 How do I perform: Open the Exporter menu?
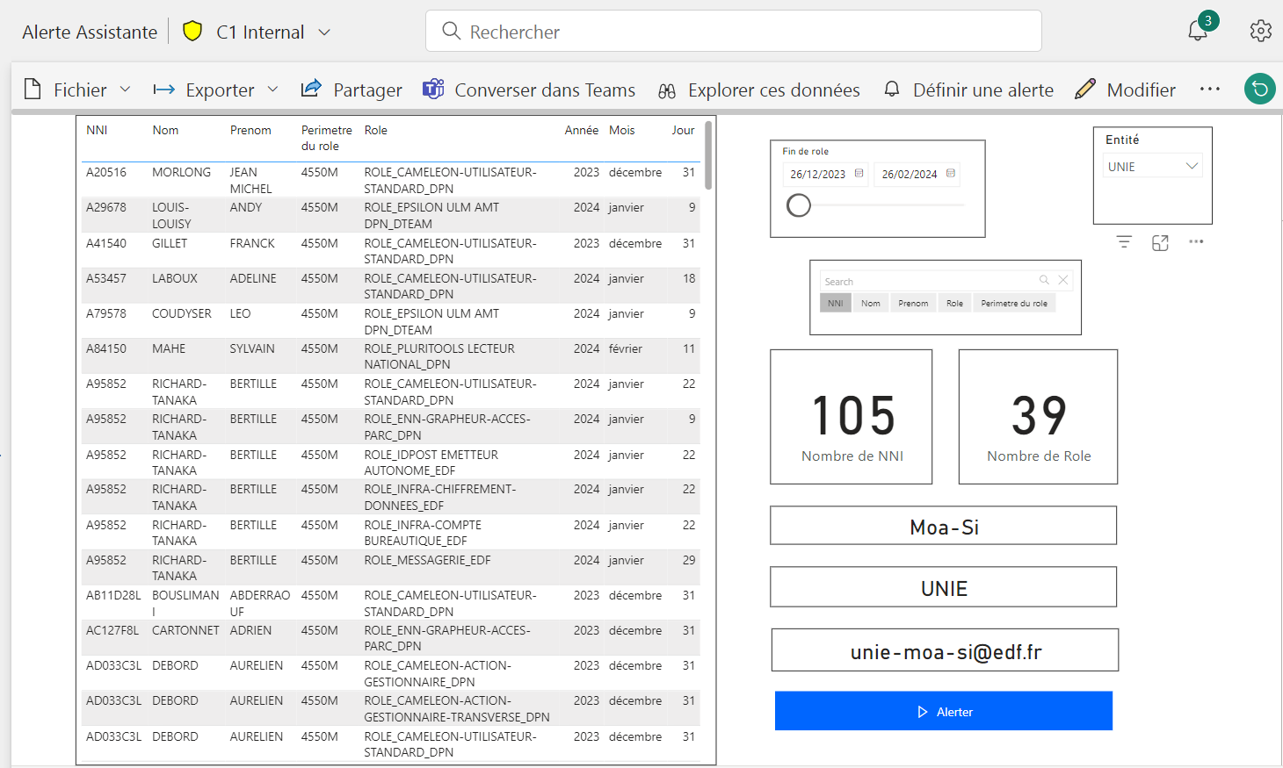point(215,90)
